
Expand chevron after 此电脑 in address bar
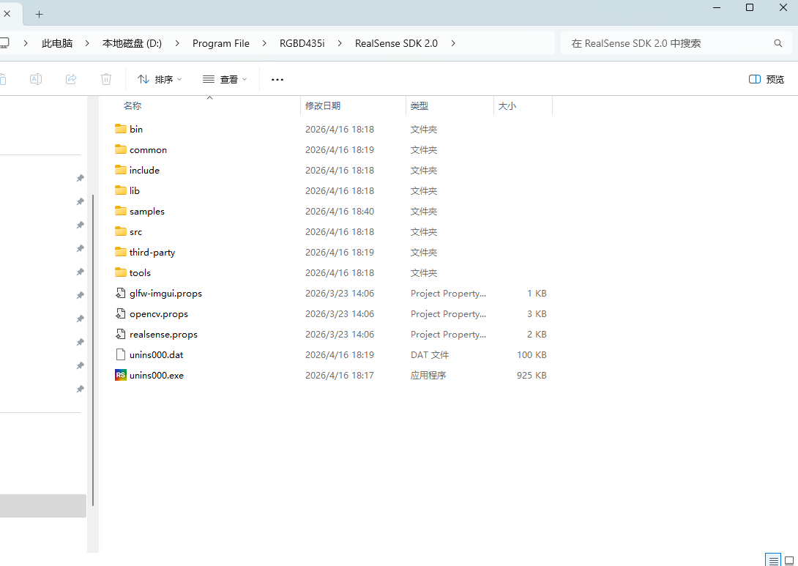[x=87, y=43]
